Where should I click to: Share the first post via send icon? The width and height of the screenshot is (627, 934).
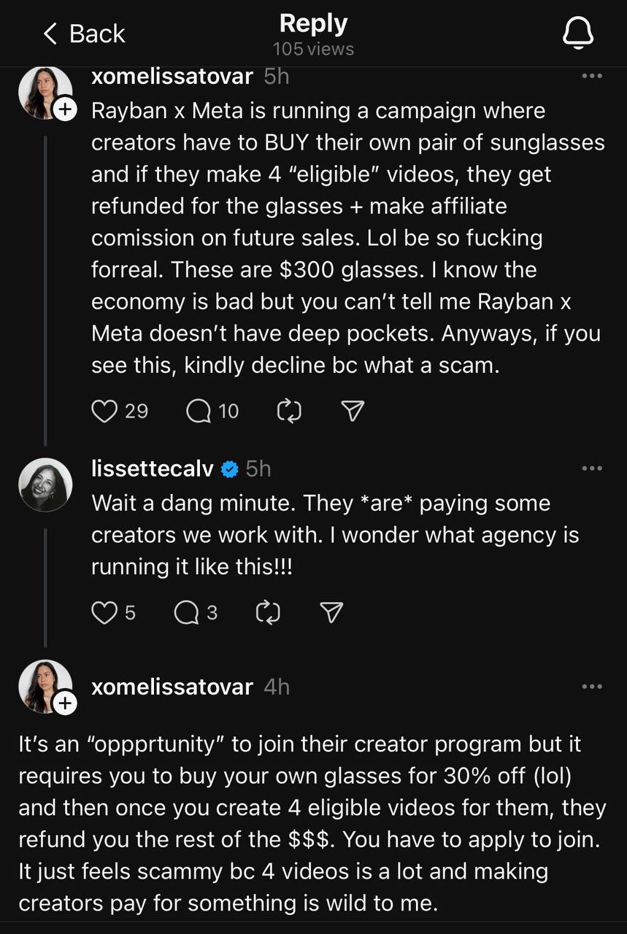click(x=353, y=412)
